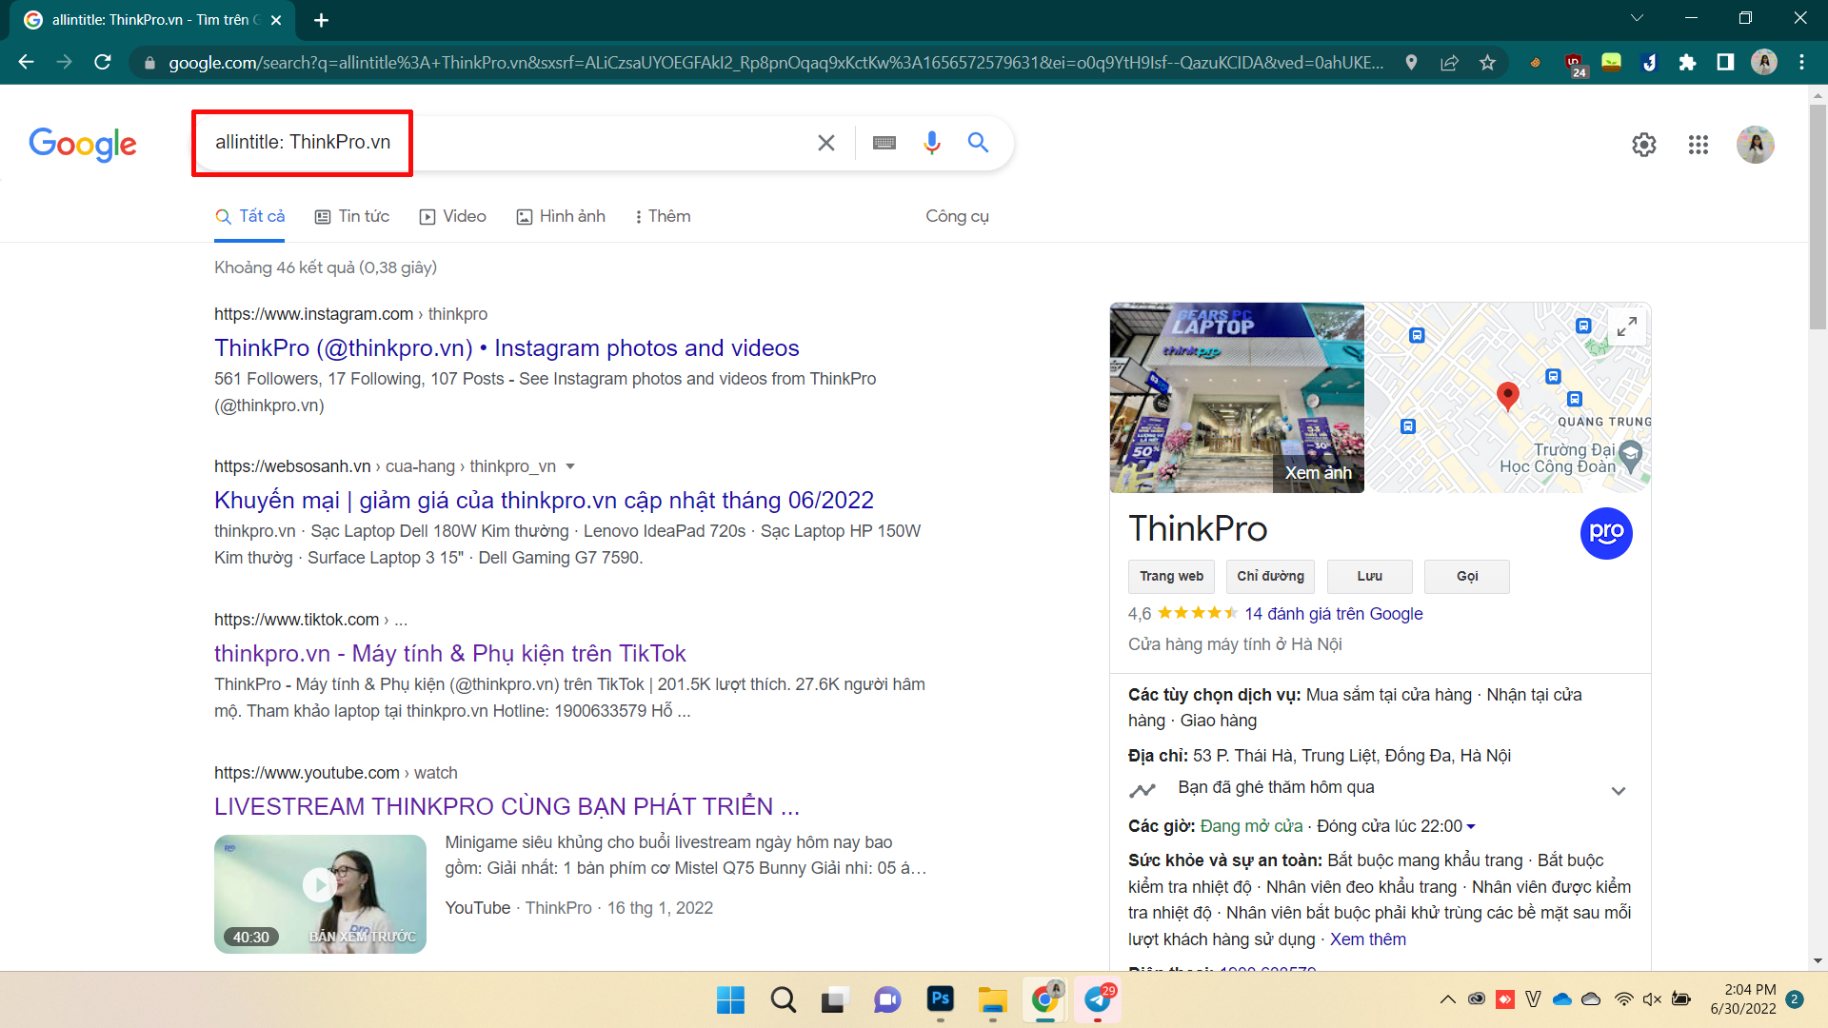Show hidden system tray icons
This screenshot has height=1028, width=1828.
[1447, 999]
